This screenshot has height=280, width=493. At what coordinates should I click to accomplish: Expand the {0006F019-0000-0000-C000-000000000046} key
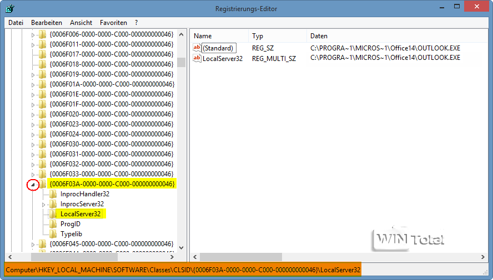(33, 75)
